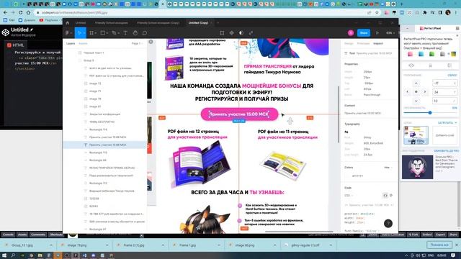Click the pink user avatar in Figma
This screenshot has width=461, height=259.
351,33
